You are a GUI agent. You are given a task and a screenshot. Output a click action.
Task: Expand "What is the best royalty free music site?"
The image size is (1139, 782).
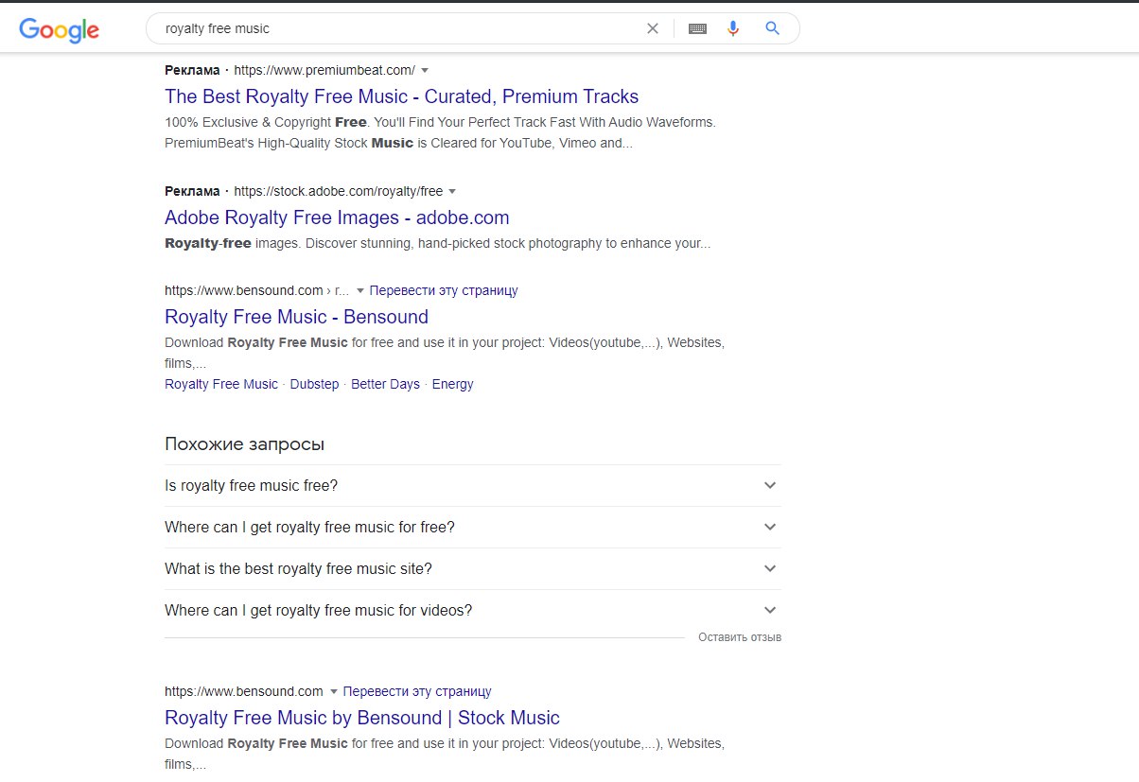pos(473,568)
